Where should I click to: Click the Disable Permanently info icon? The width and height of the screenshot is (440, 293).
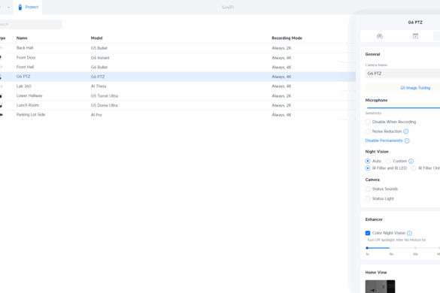[x=407, y=140]
